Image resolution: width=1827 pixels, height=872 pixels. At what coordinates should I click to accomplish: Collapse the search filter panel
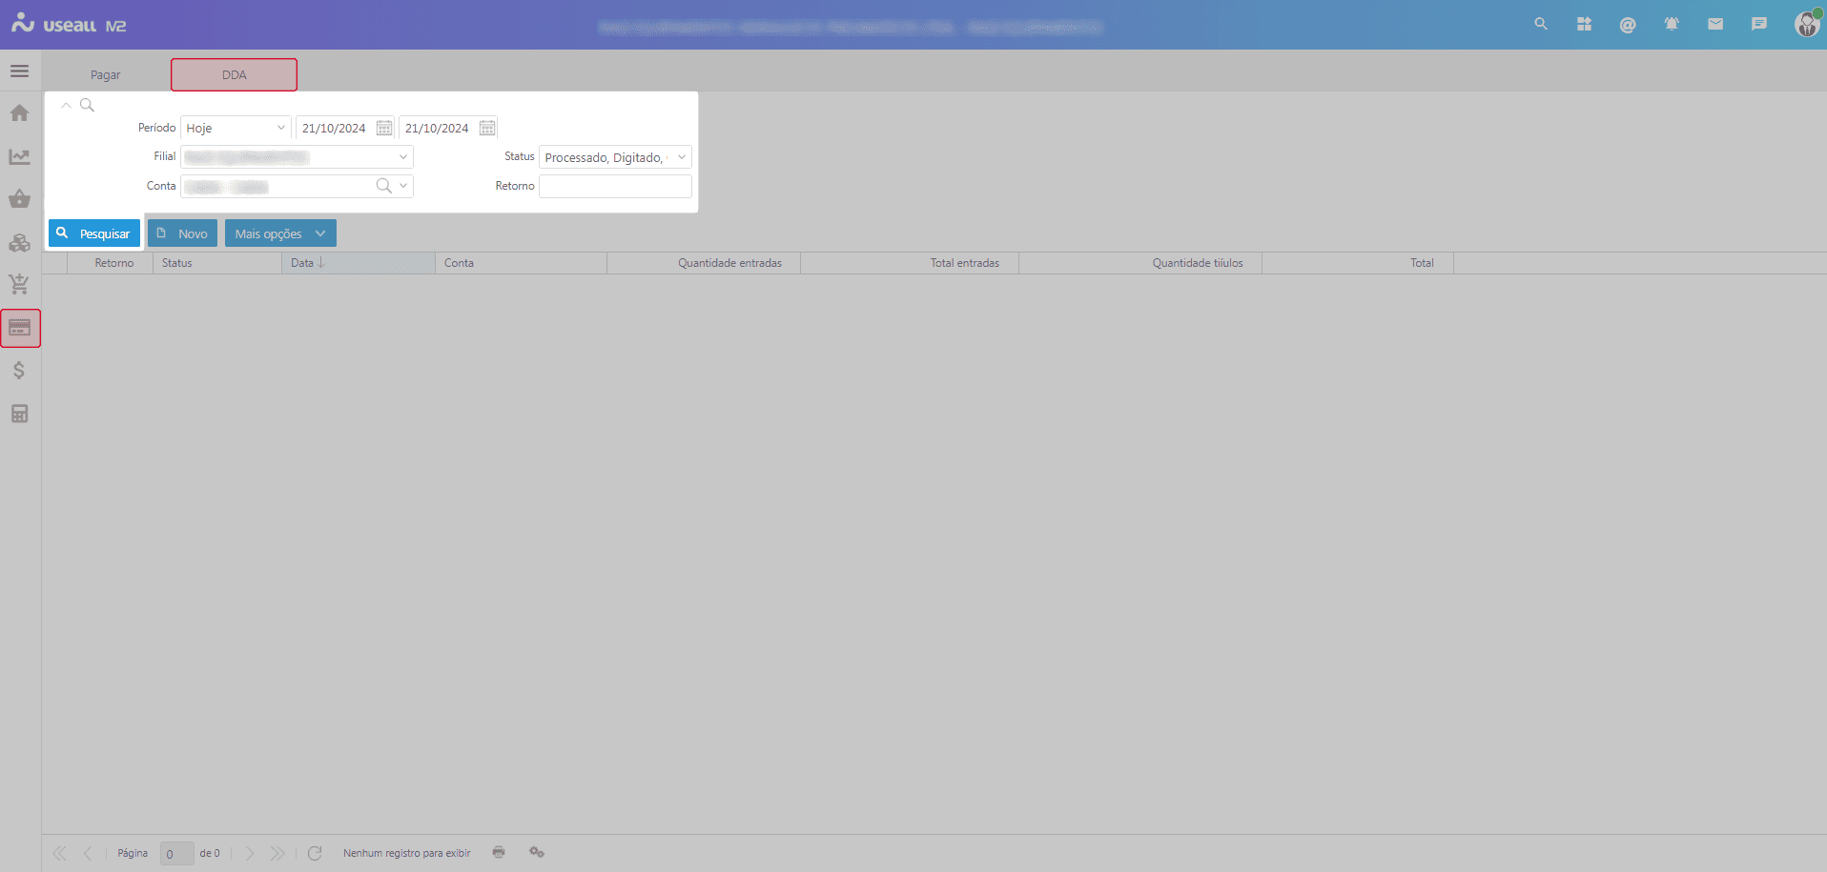[66, 106]
